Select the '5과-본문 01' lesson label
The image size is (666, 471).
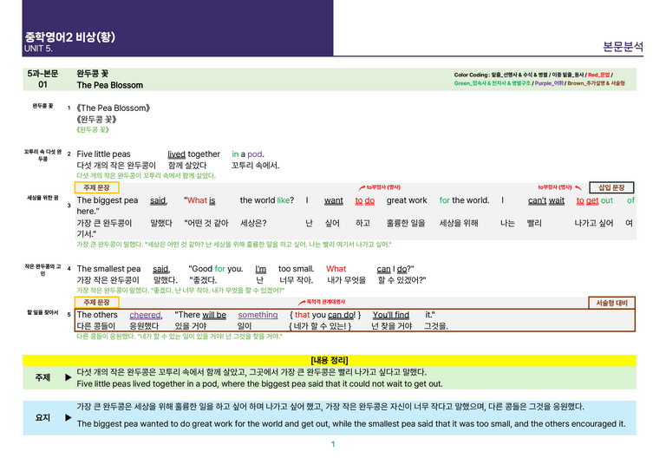pyautogui.click(x=42, y=79)
